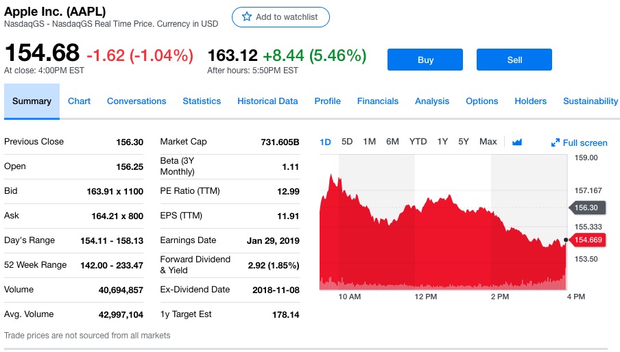Viewport: 620px width, 352px height.
Task: Switch to the Analysis tab
Action: point(432,101)
